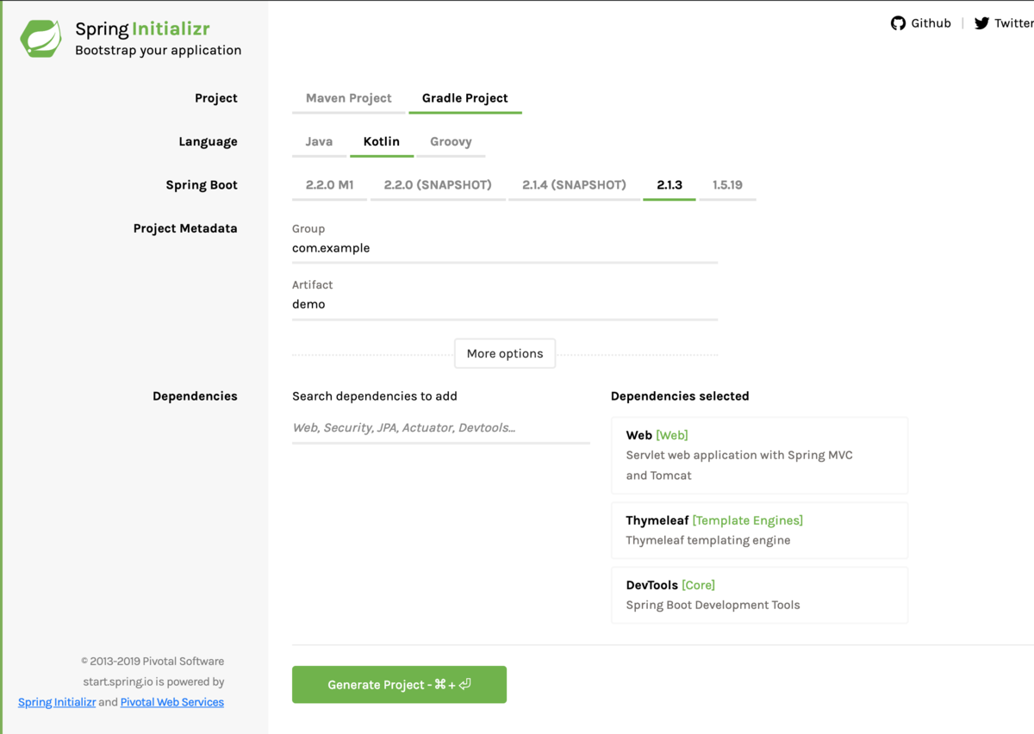Remove the Web dependency card
Viewport: 1034px width, 734px height.
[759, 455]
